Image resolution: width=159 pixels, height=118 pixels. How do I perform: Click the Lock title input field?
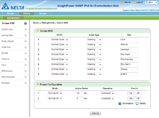[x=129, y=40]
